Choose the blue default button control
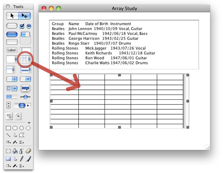Viewport: 223px width, 173px height. coord(12,34)
